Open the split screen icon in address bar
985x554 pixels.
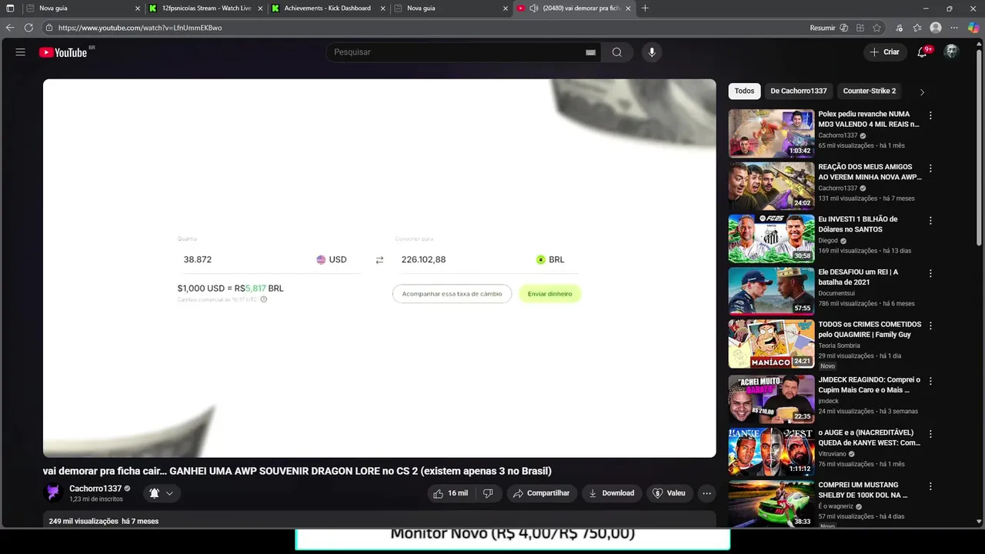(x=860, y=28)
